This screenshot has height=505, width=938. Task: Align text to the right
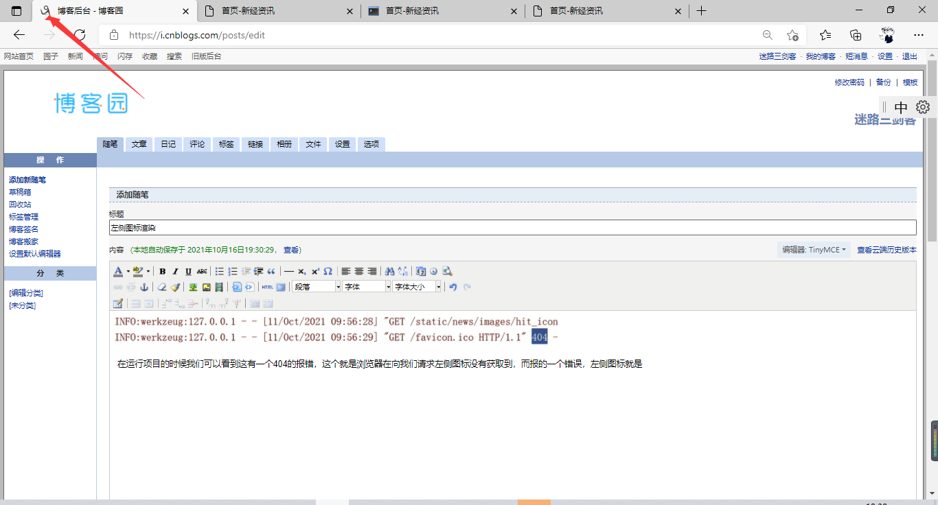coord(372,271)
